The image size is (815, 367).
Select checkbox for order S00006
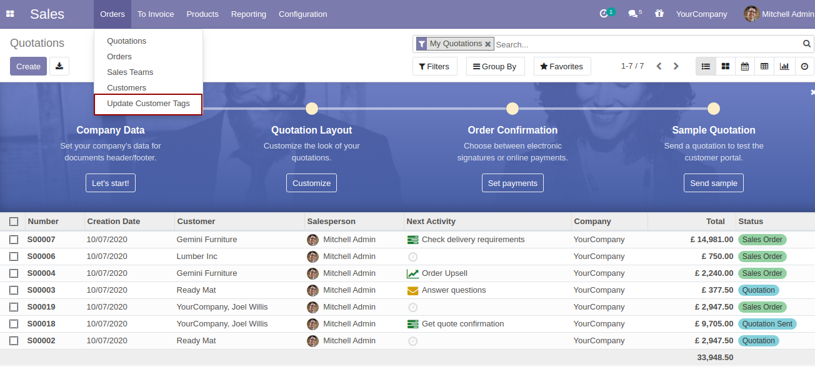(x=14, y=257)
